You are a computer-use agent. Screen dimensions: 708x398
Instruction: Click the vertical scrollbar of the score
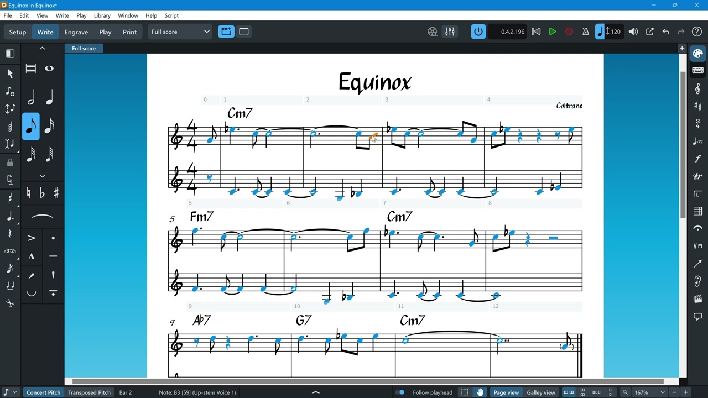(683, 144)
